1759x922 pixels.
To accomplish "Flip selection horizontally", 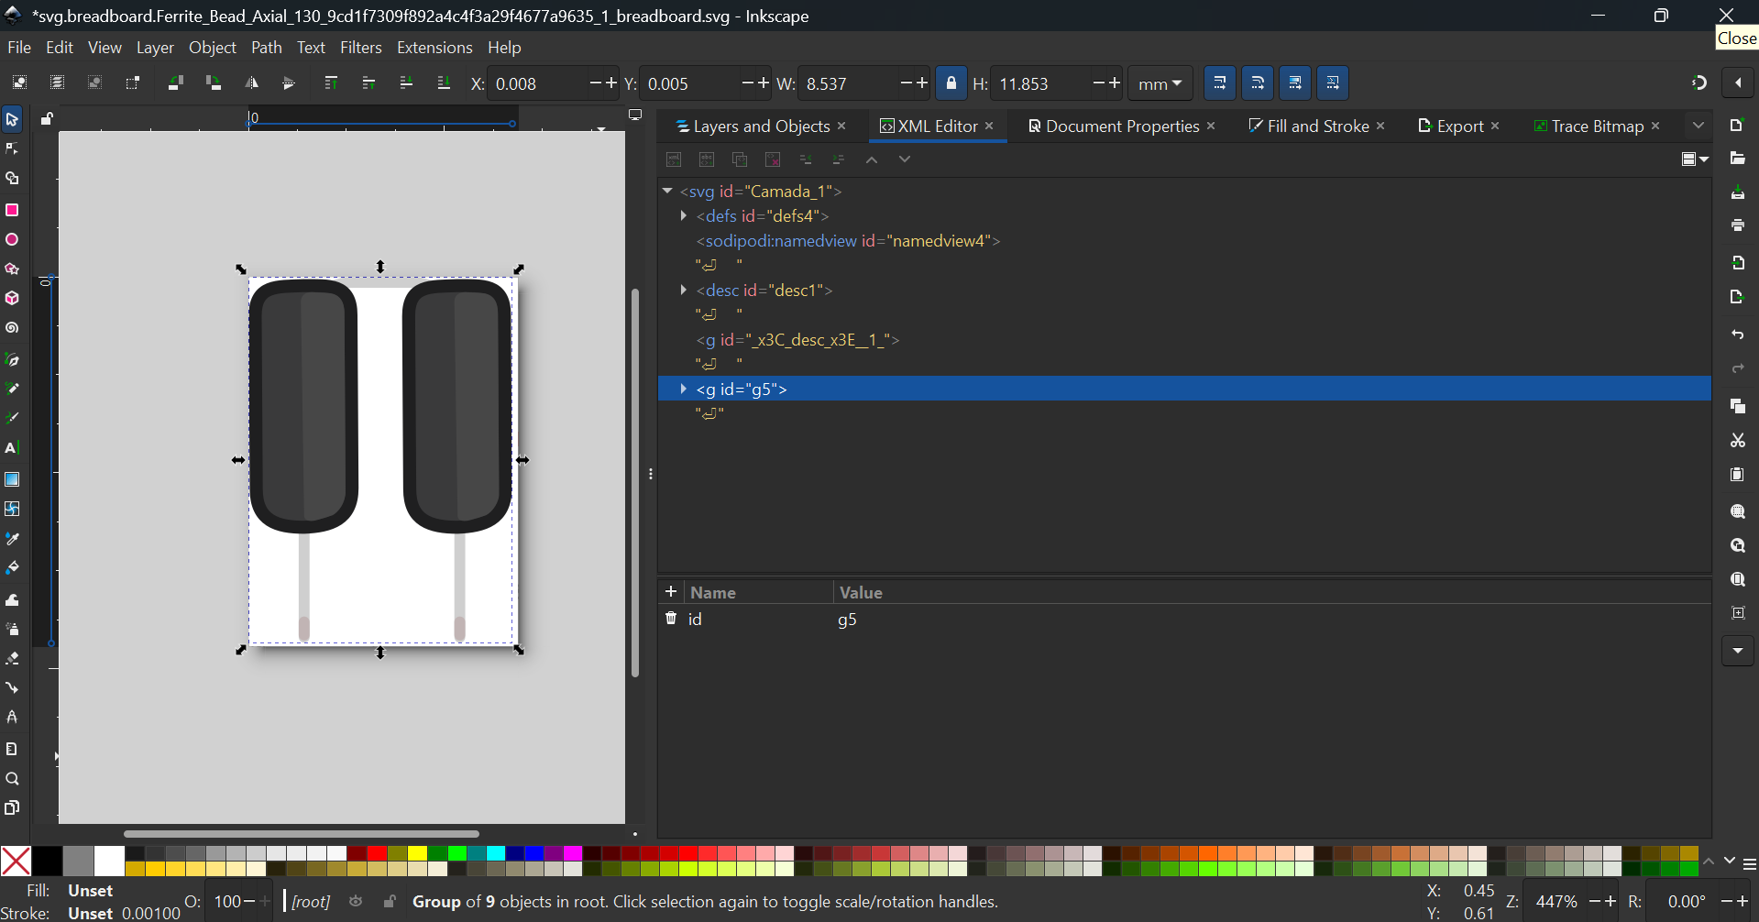I will coord(251,83).
